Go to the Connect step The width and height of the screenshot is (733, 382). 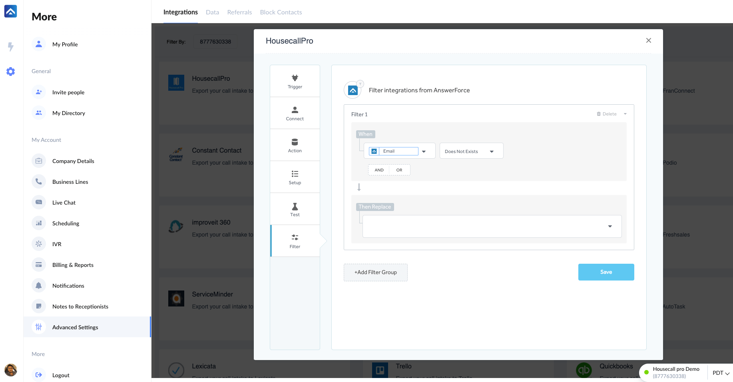pos(295,113)
